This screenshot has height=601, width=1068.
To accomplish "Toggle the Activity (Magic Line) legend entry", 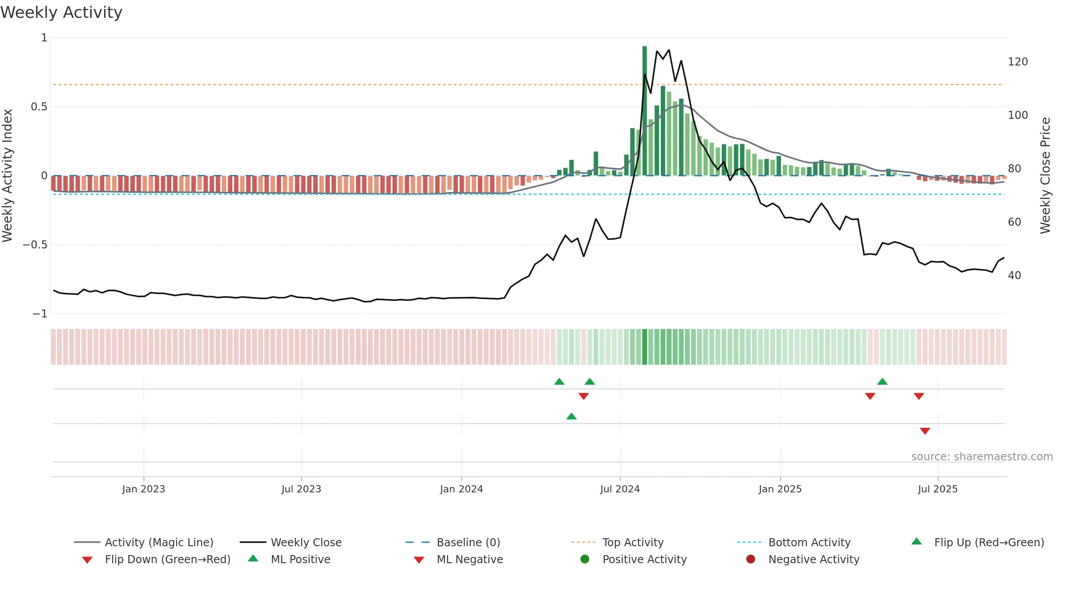I will point(144,542).
